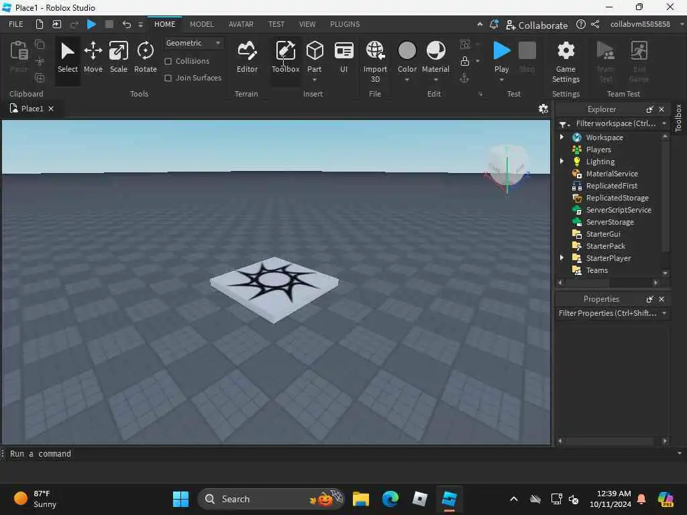Screen dimensions: 687x515
Task: Open the notifications bell in title ribbon
Action: pos(494,25)
